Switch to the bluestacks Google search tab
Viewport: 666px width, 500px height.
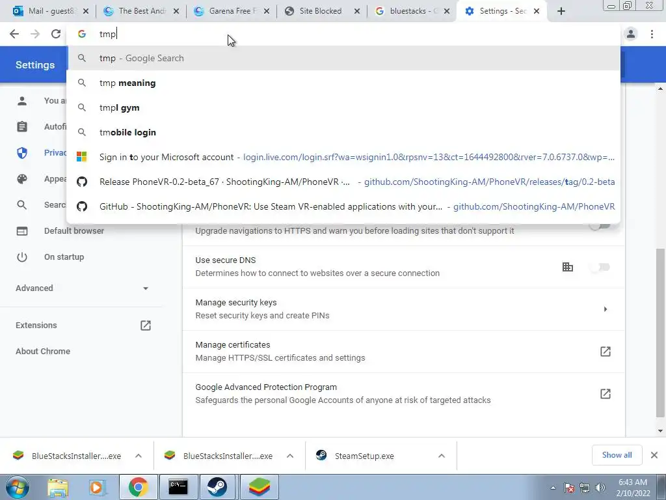click(412, 11)
